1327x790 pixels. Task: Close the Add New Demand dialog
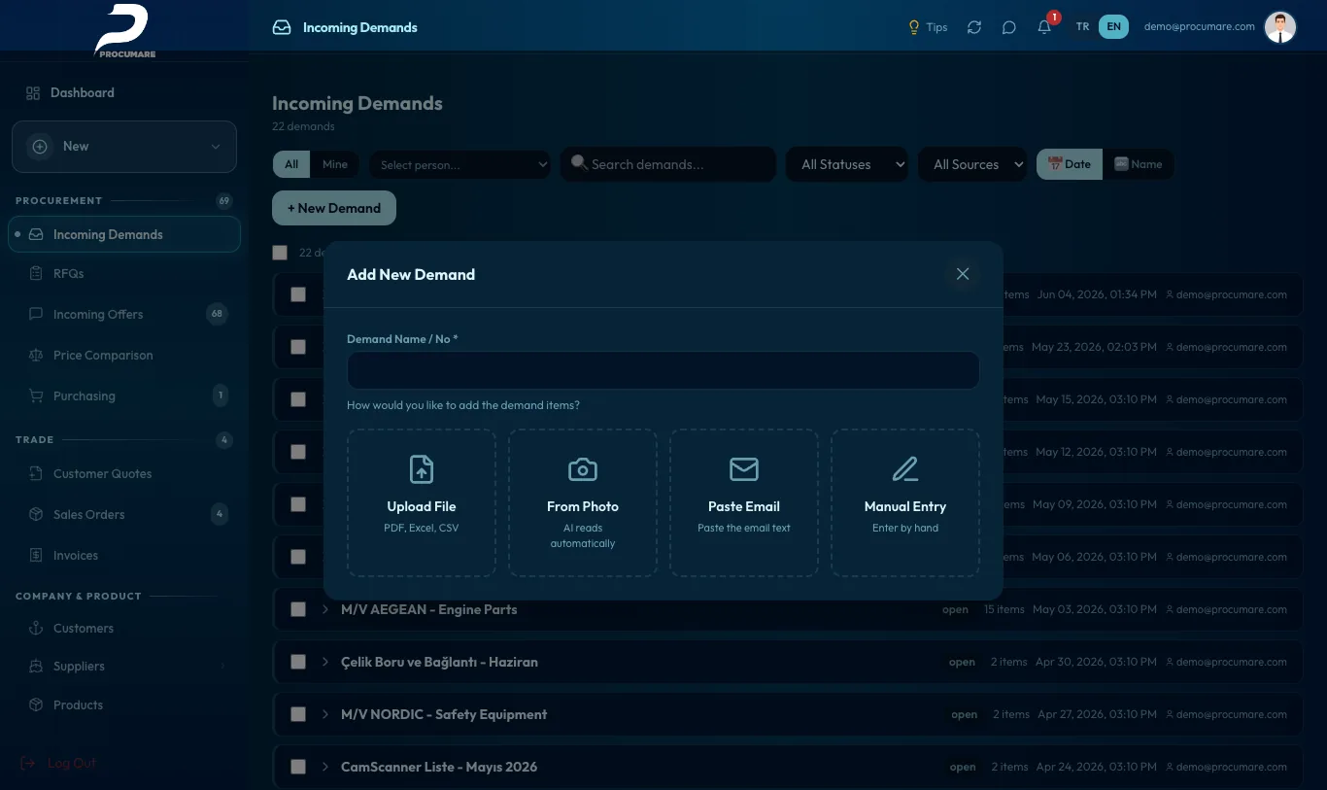click(963, 274)
